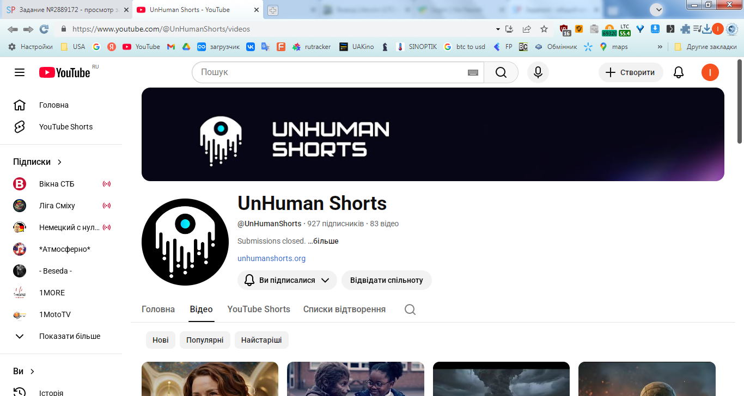Click the Створити button
The height and width of the screenshot is (396, 744).
coord(631,72)
